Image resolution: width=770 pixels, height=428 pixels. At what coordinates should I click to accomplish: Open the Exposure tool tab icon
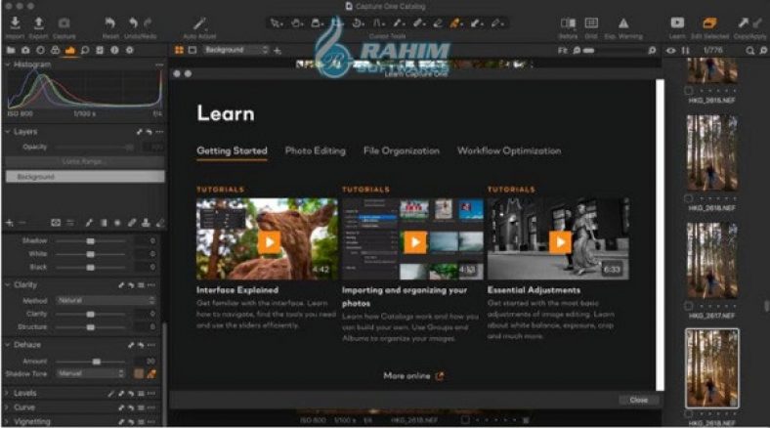70,50
